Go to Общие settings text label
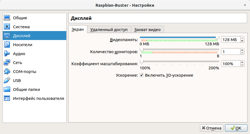 [x=20, y=18]
